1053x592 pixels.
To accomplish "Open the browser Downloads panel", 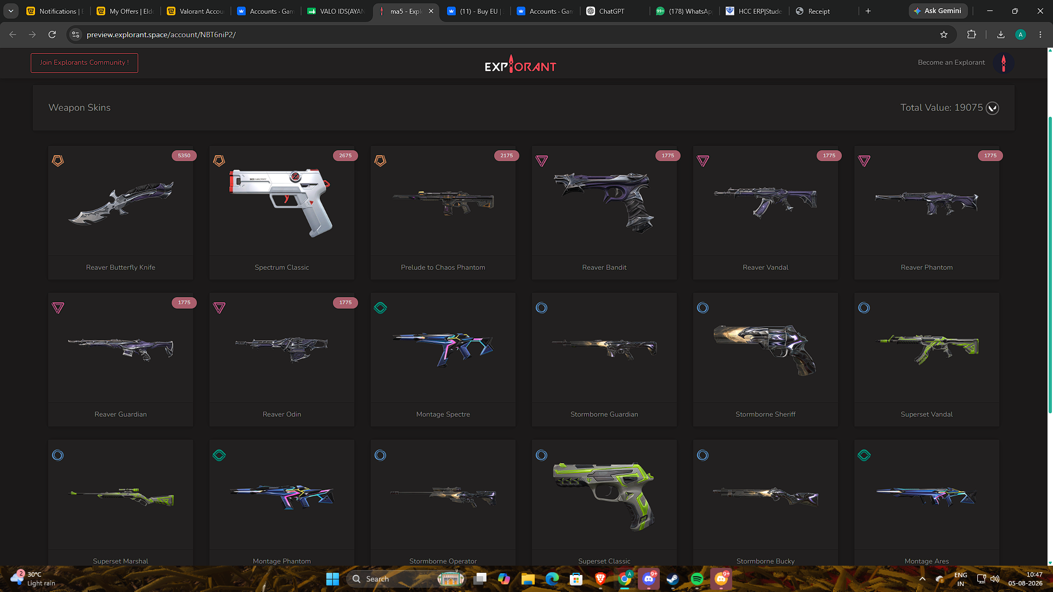I will pos(1001,35).
